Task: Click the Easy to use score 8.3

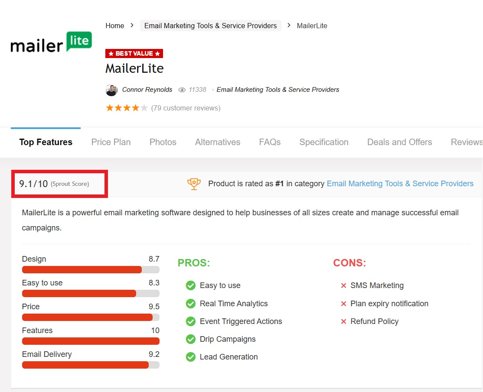Action: 154,283
